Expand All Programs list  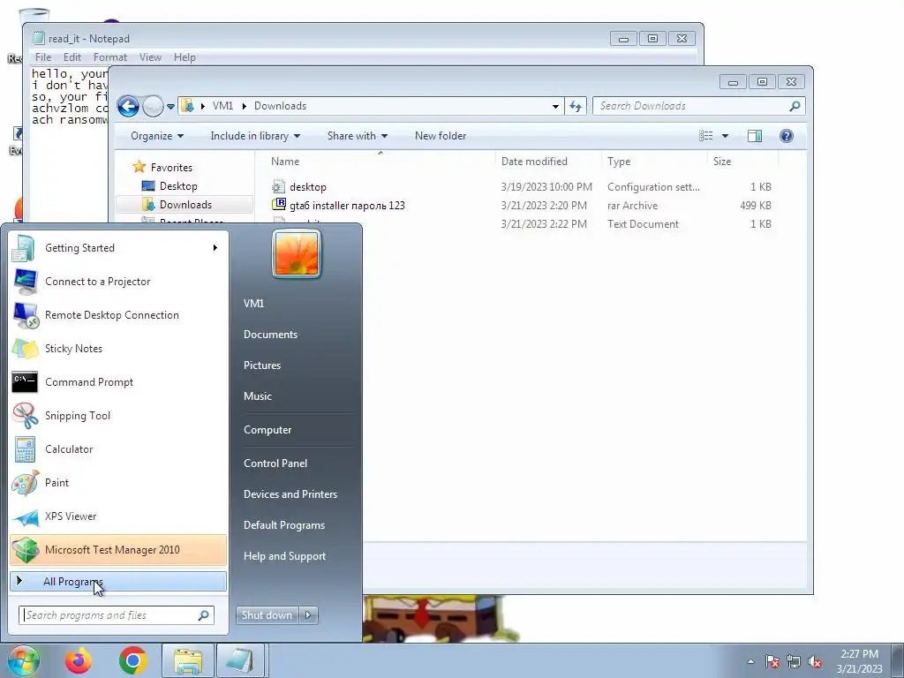click(118, 582)
